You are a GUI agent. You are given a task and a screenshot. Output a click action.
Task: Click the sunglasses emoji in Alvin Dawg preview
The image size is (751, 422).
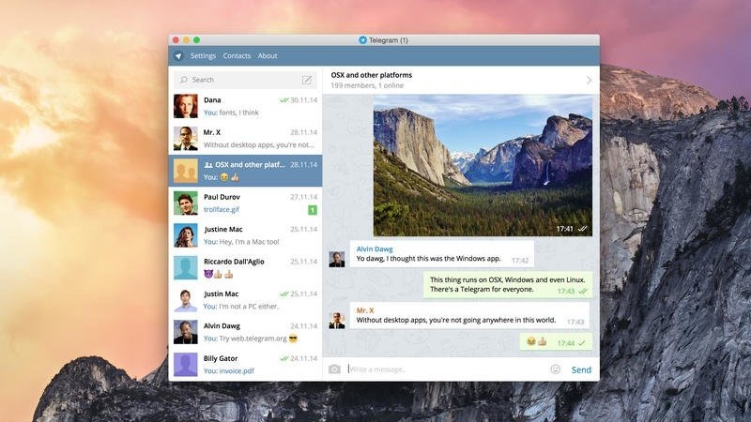pos(293,339)
